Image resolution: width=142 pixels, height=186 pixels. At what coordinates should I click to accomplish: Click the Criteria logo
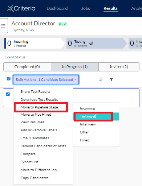[21, 8]
